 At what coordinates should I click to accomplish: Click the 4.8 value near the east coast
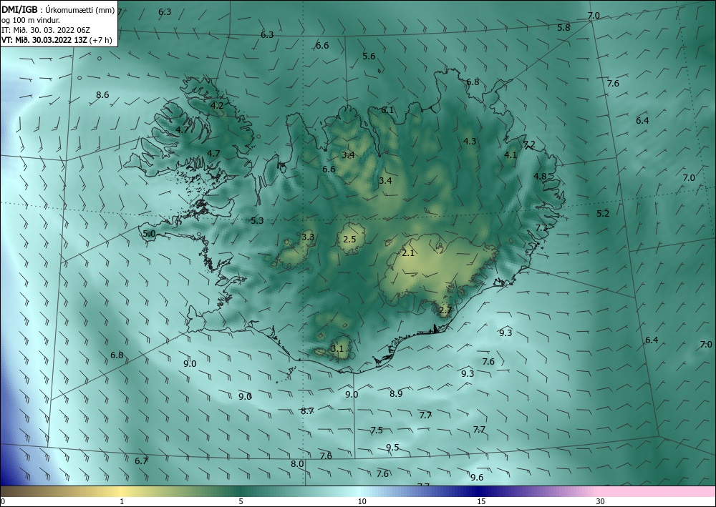(x=540, y=177)
